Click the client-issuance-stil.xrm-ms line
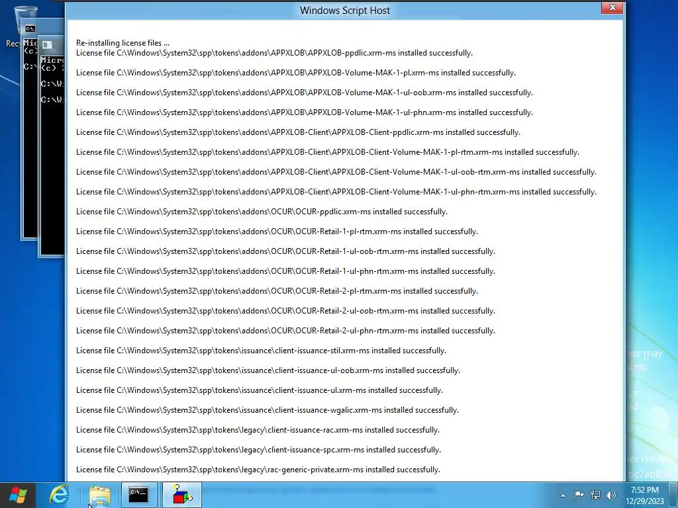This screenshot has height=508, width=678. pyautogui.click(x=261, y=351)
